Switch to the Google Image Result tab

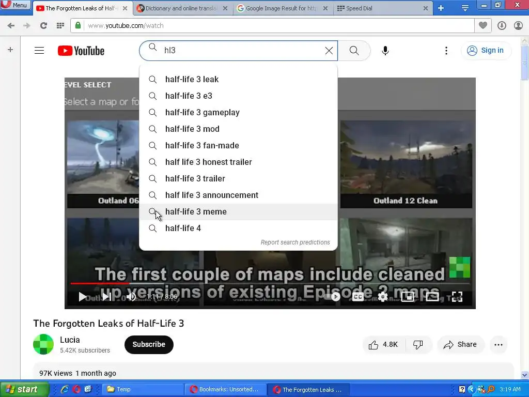283,8
